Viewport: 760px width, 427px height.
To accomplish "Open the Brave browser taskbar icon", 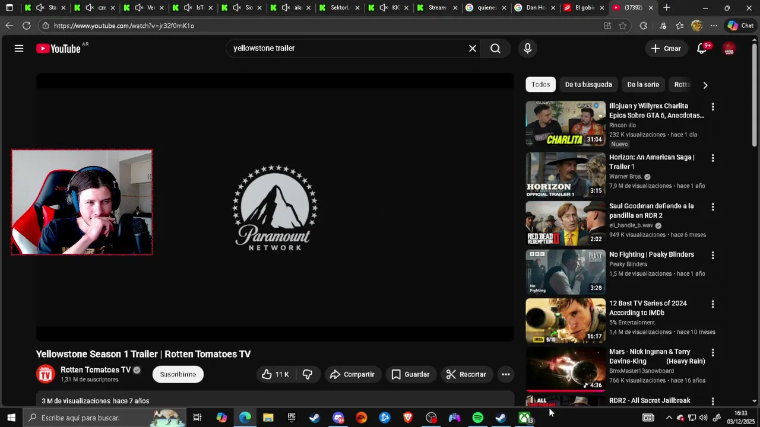I will coord(408,418).
